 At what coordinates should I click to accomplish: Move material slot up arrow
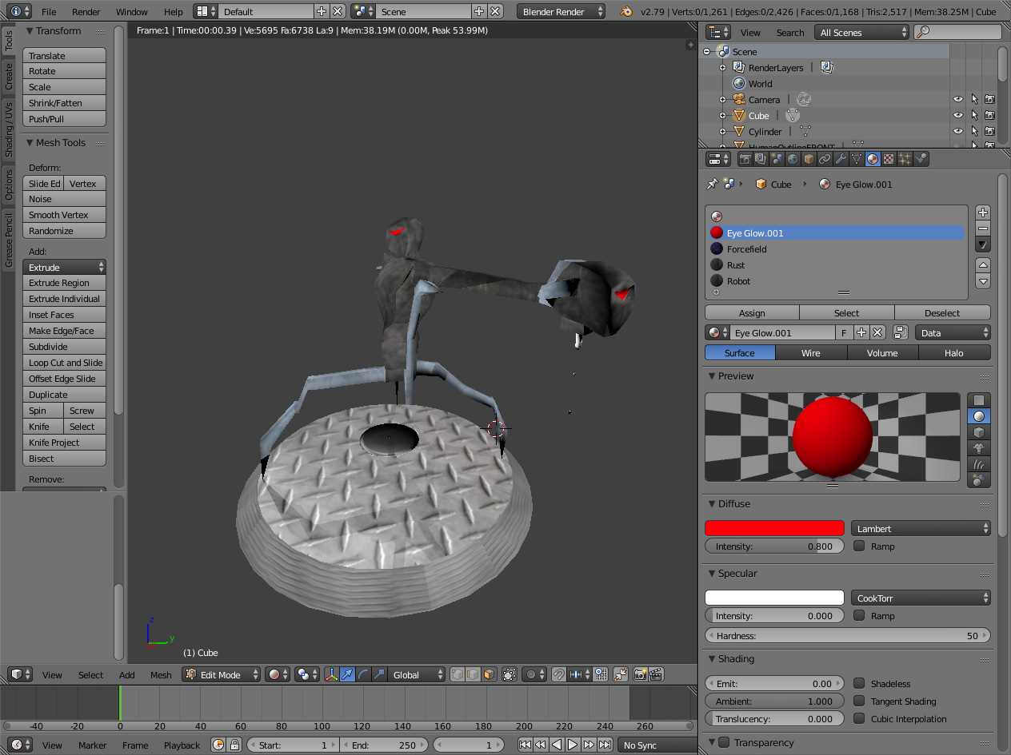pos(983,264)
